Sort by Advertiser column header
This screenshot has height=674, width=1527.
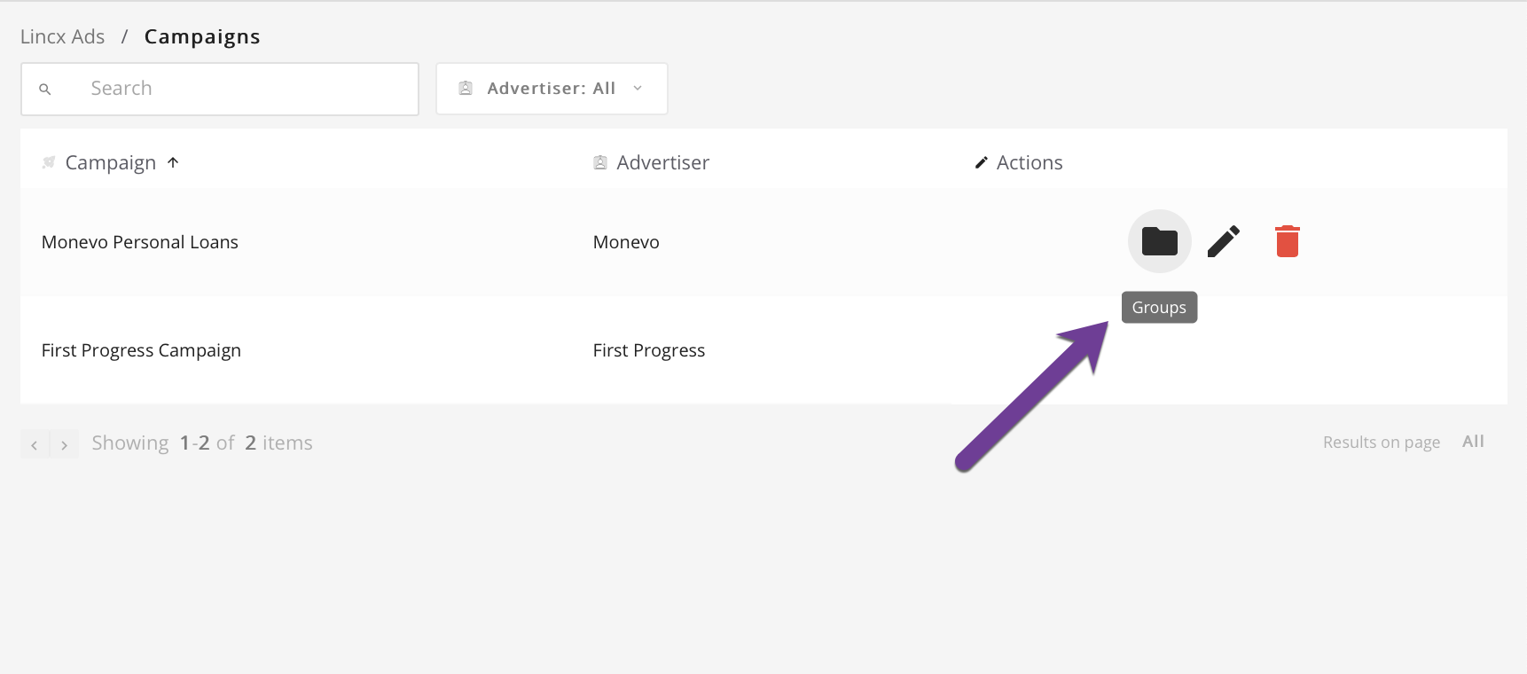pyautogui.click(x=662, y=162)
